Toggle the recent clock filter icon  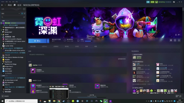click(x=22, y=14)
